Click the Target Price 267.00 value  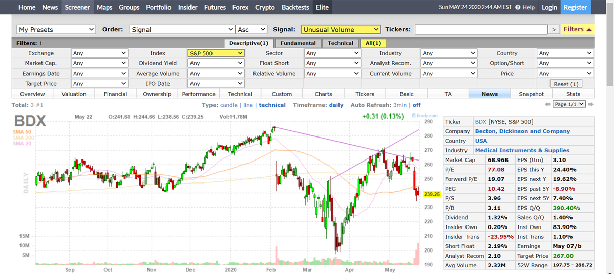(x=562, y=256)
